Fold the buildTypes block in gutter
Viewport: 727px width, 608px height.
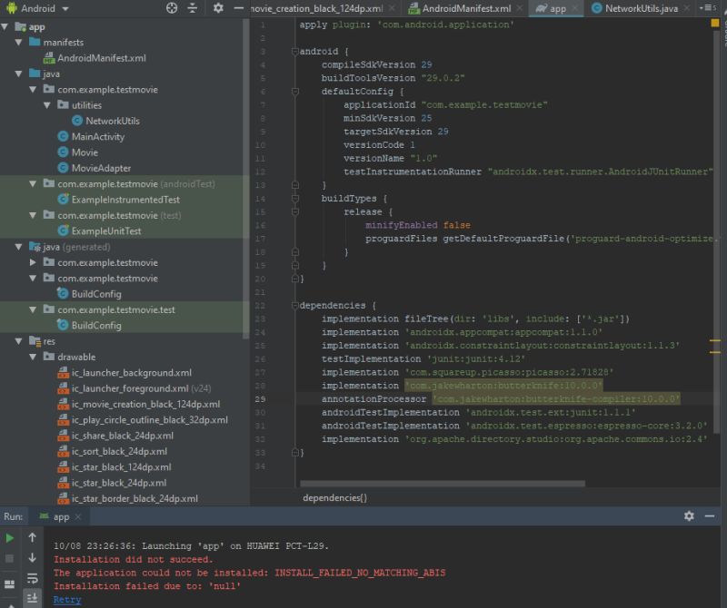(294, 199)
